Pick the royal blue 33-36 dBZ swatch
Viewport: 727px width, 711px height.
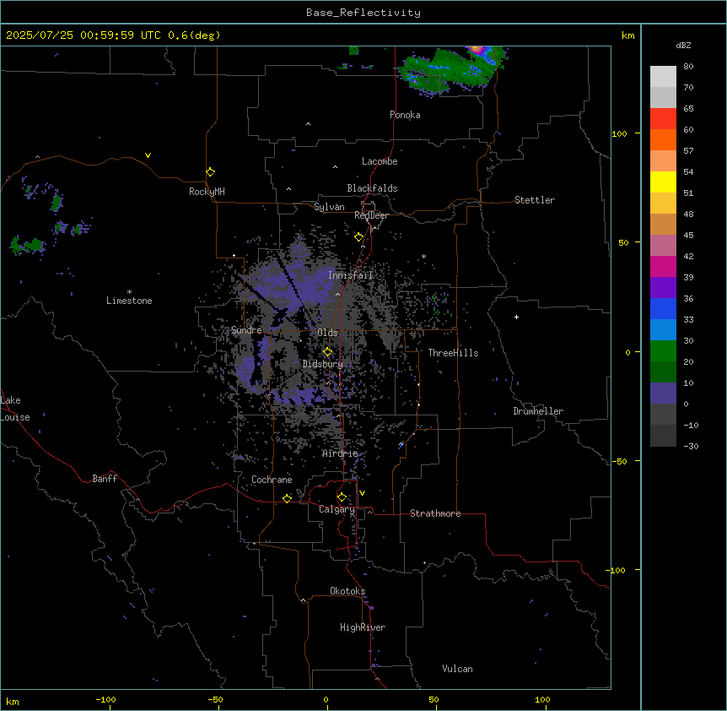[663, 308]
